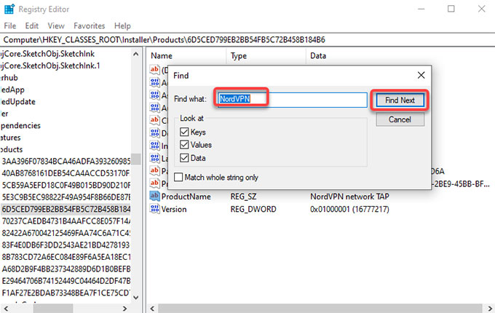Select the Version DWORD value icon
The height and width of the screenshot is (313, 495).
[x=154, y=209]
